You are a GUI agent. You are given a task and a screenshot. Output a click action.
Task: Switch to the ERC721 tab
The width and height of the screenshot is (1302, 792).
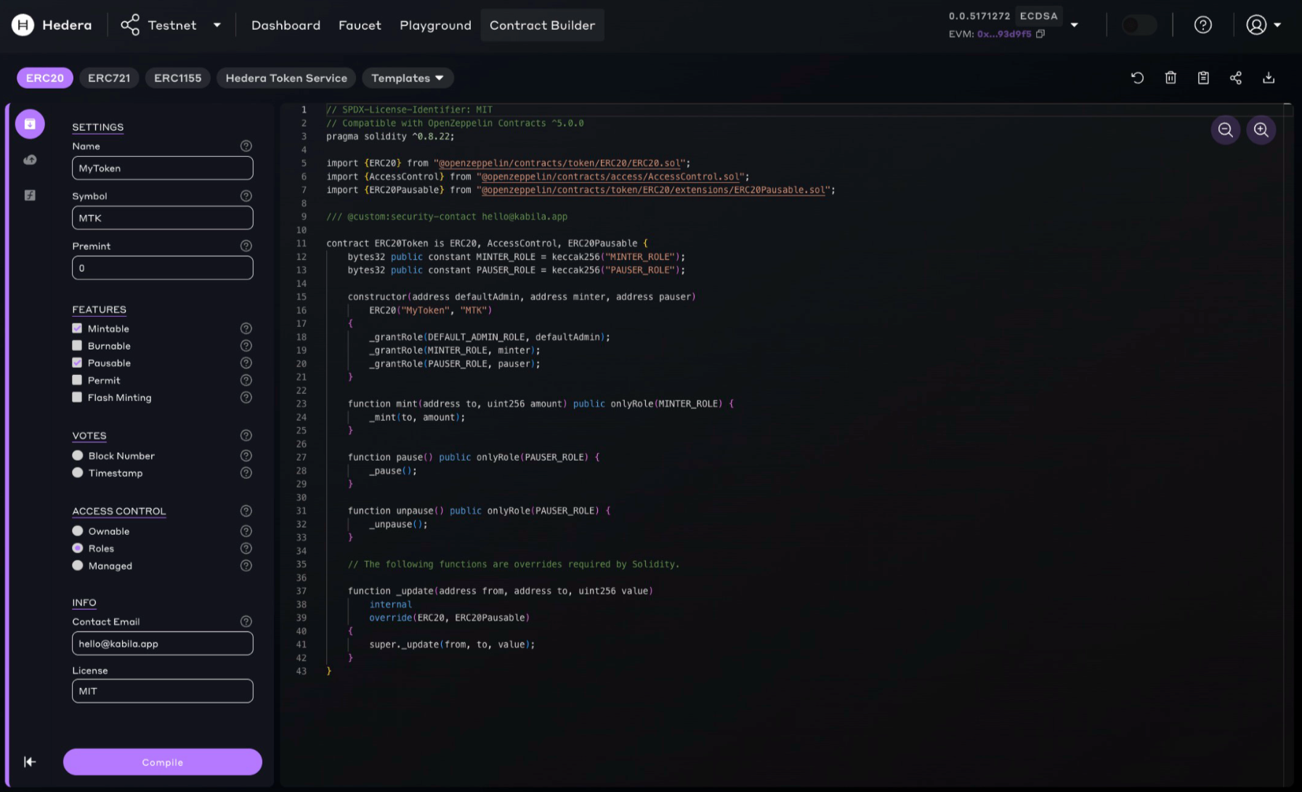click(x=109, y=78)
